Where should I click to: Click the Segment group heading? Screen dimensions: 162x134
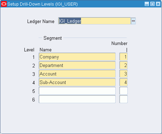tap(53, 38)
